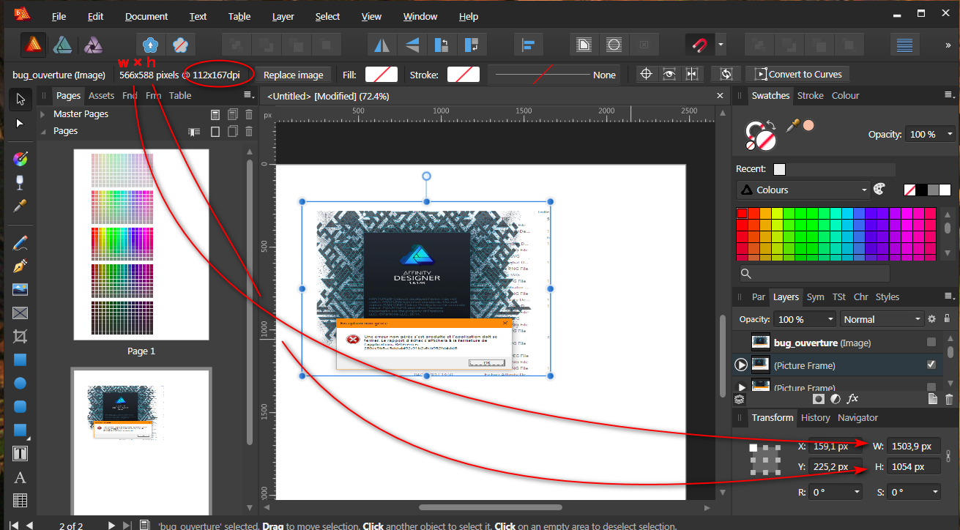Open the Layer menu

pyautogui.click(x=283, y=16)
